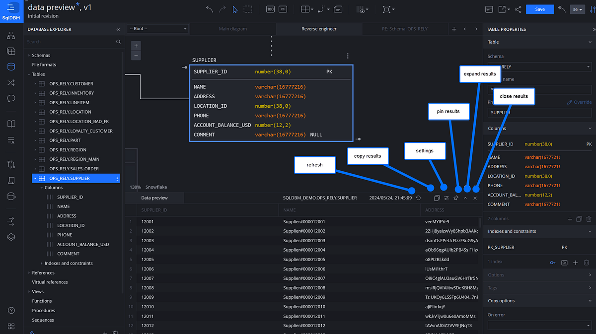Pin the data preview results

[456, 198]
